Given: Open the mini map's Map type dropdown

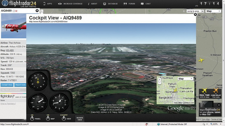Looking at the screenshot, I should pos(185,79).
